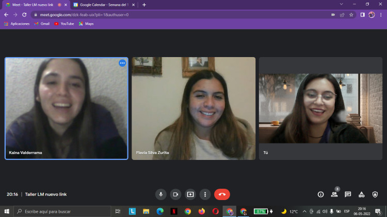Reload the Meet page
Image resolution: width=387 pixels, height=217 pixels.
pyautogui.click(x=24, y=15)
